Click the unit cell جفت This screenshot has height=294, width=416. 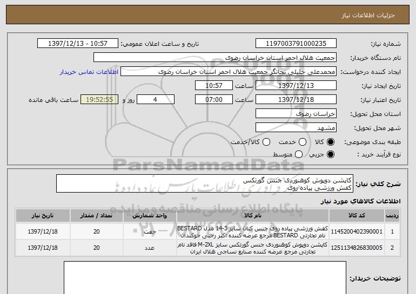(x=150, y=232)
